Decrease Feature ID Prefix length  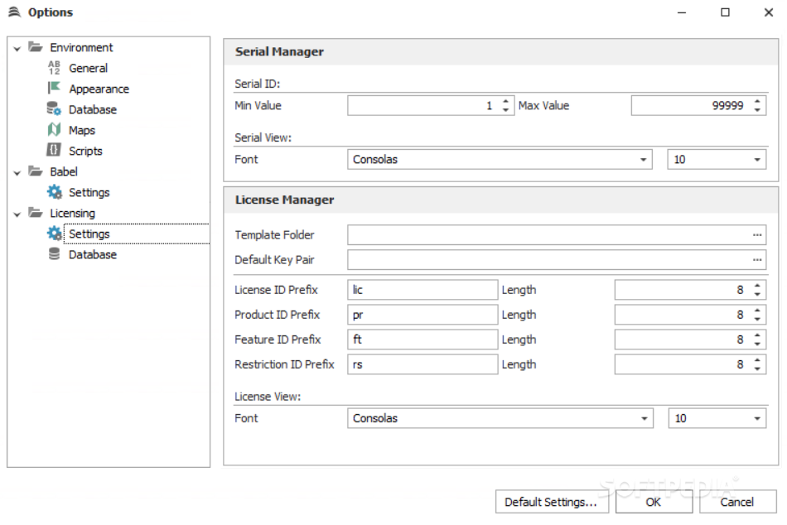coord(757,344)
